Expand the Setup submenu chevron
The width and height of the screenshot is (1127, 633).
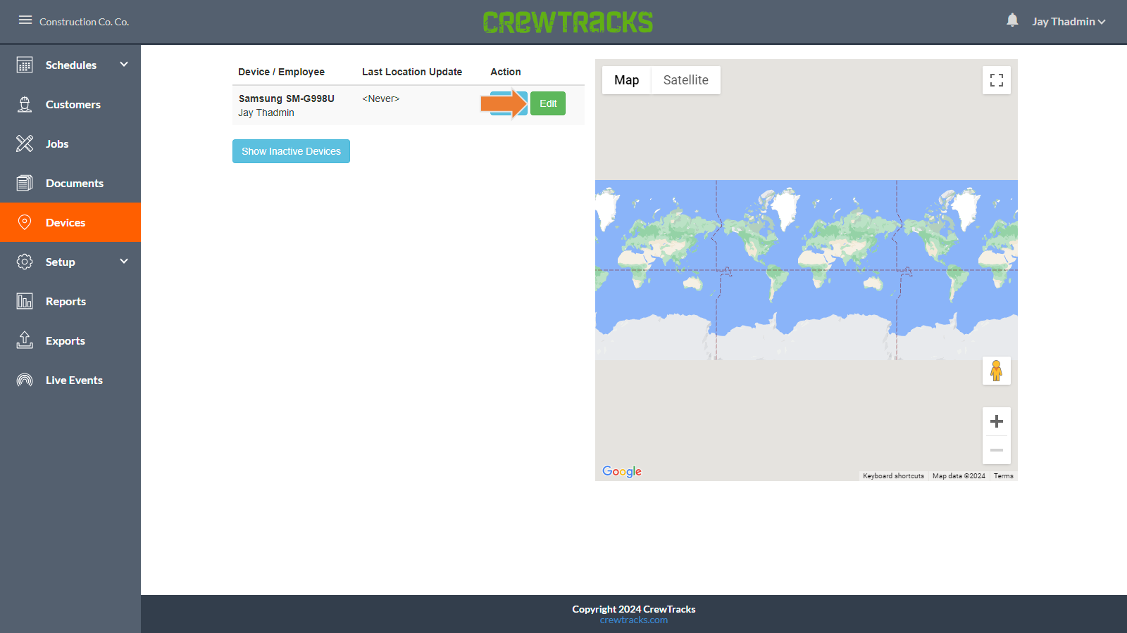(124, 261)
